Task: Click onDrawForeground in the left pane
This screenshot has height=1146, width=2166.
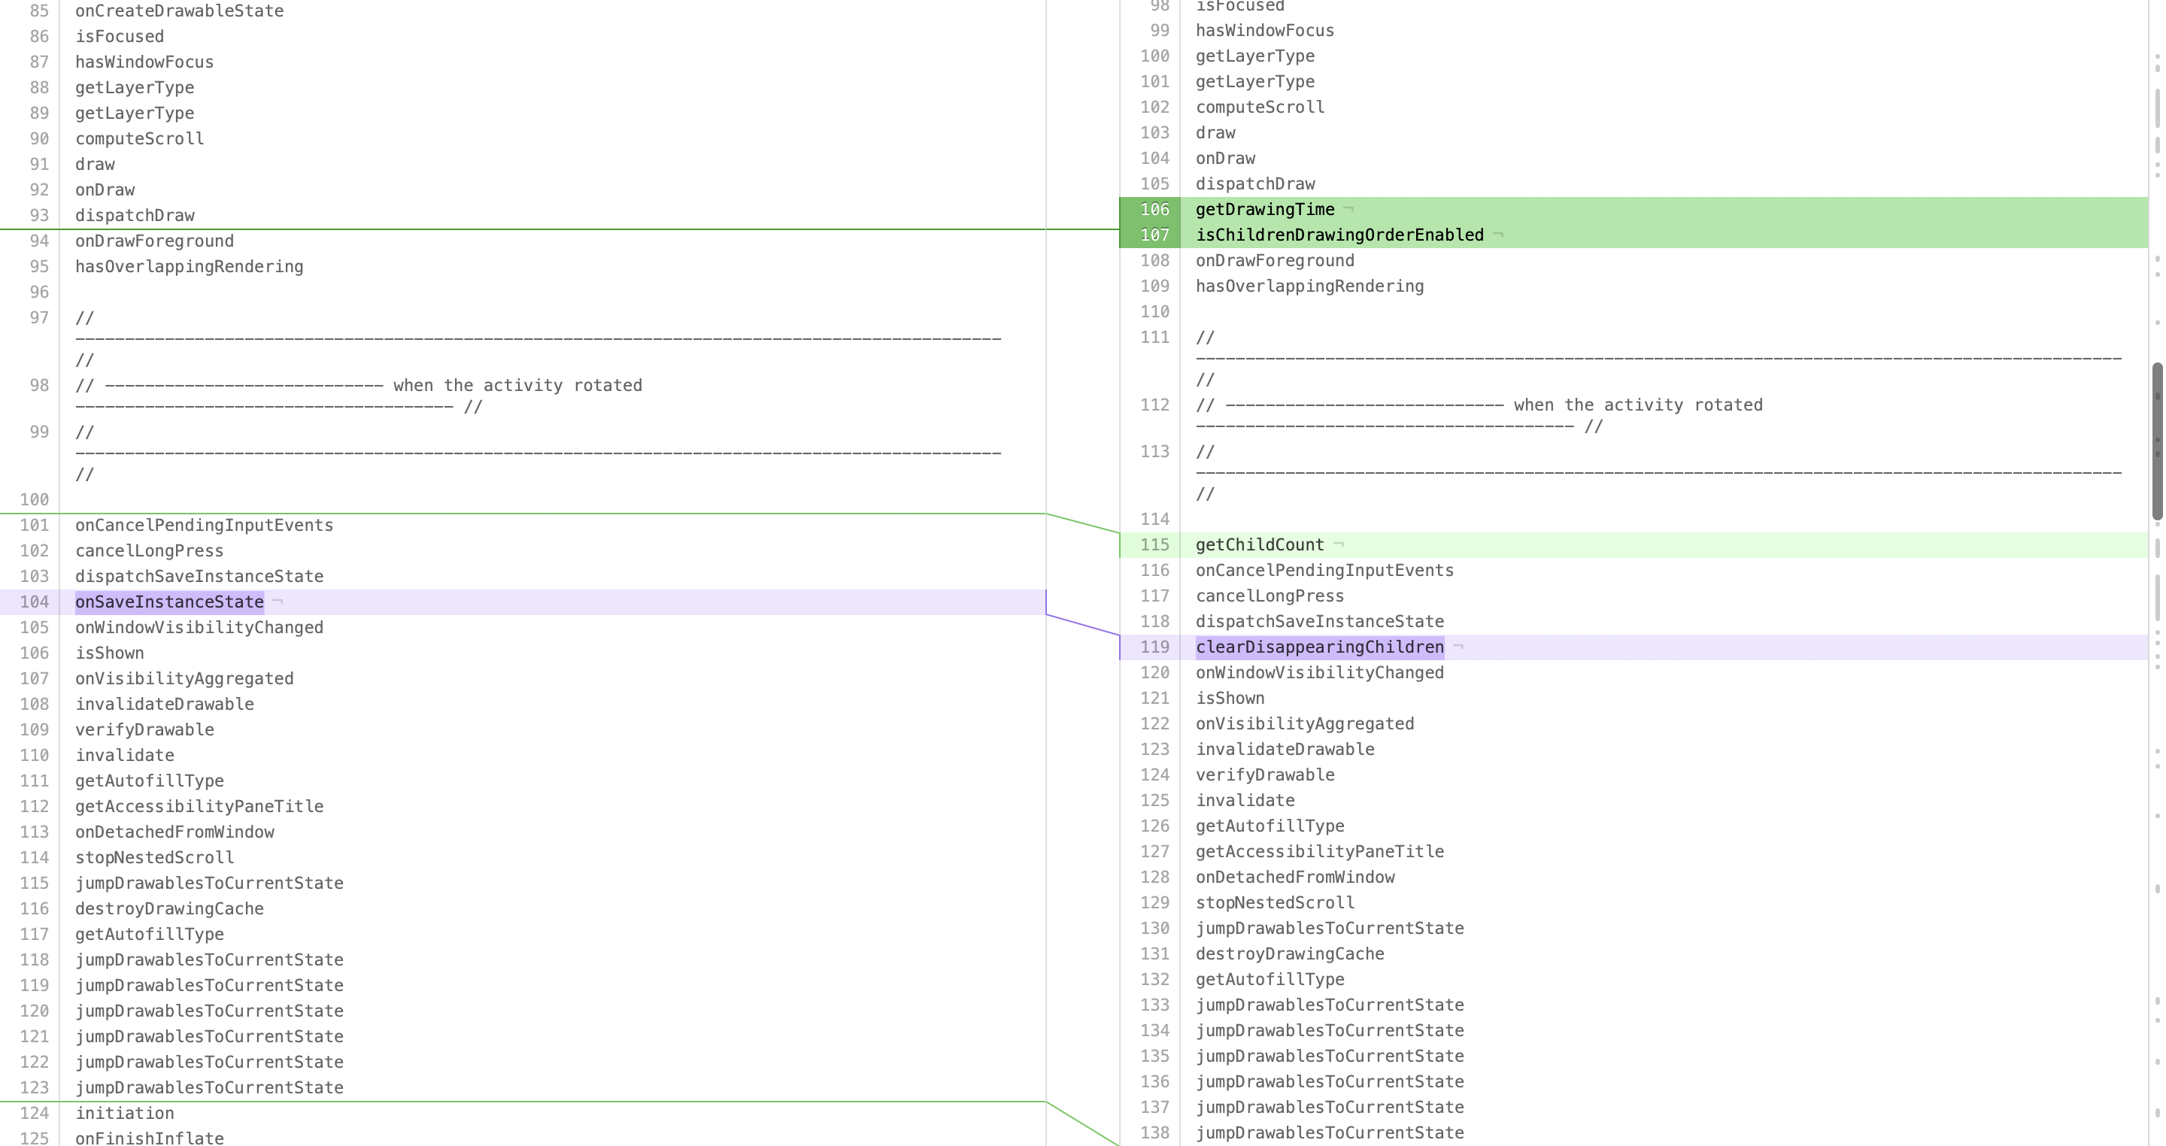Action: 155,241
